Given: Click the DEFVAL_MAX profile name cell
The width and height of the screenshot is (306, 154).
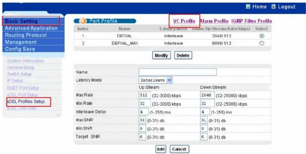Looking at the screenshot, I should pyautogui.click(x=125, y=43).
